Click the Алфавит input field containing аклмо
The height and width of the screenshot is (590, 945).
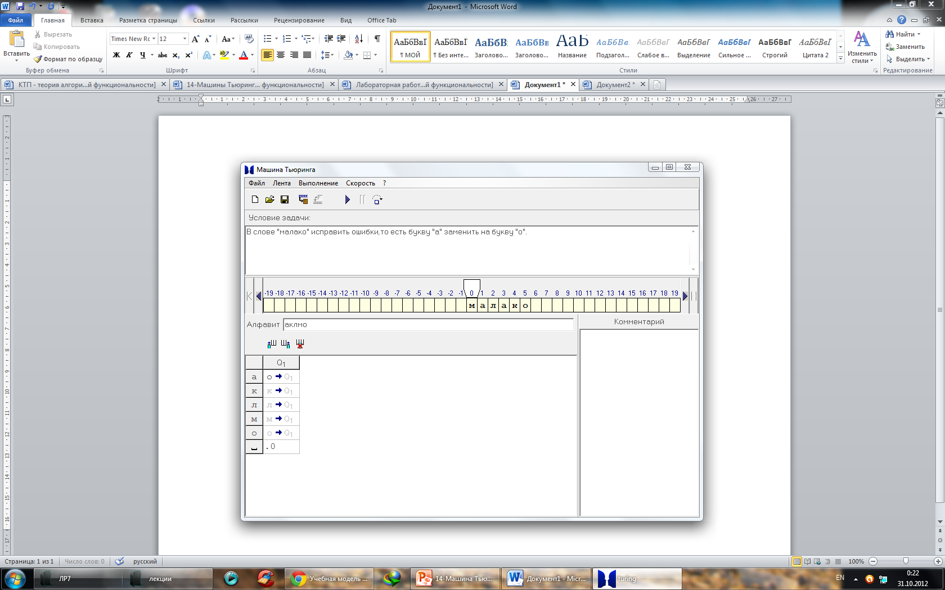429,324
